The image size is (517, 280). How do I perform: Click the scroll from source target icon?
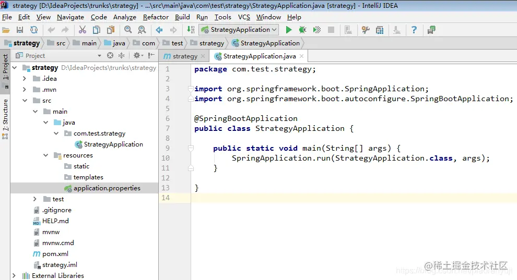[110, 56]
